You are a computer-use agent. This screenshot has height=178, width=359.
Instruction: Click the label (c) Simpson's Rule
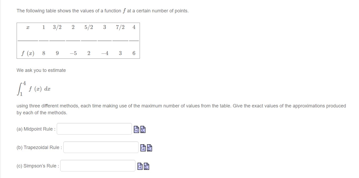click(x=37, y=166)
